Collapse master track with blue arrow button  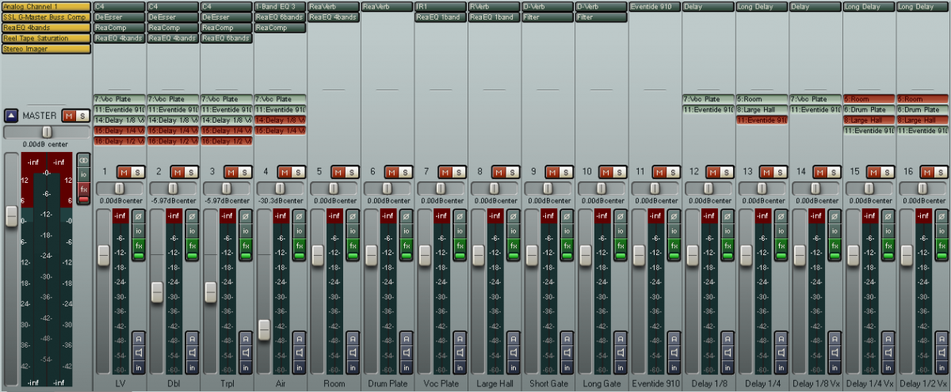point(11,116)
